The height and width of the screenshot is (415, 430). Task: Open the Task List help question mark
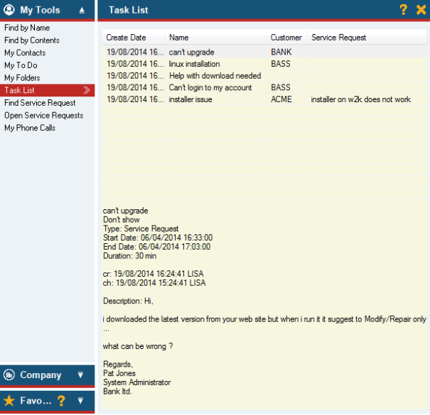tap(403, 10)
